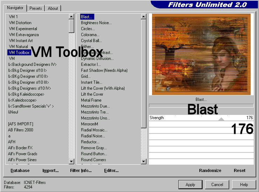This screenshot has width=259, height=192.
Task: Choose Remove Gray... filter
Action: 94,148
